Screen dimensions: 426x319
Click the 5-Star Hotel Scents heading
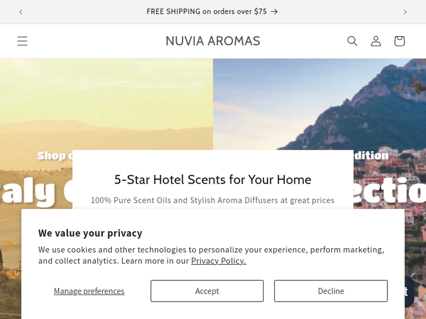click(213, 180)
